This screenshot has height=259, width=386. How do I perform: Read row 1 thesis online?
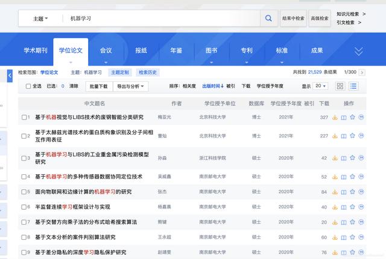(344, 118)
